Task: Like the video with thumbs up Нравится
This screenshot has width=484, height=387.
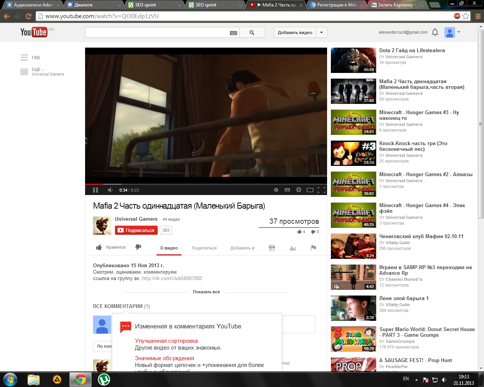Action: pos(110,248)
